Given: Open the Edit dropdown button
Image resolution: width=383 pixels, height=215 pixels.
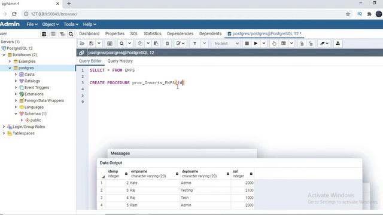Looking at the screenshot, I should click(180, 44).
